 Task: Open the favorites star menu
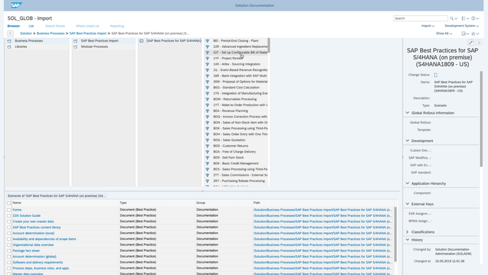coord(473,33)
